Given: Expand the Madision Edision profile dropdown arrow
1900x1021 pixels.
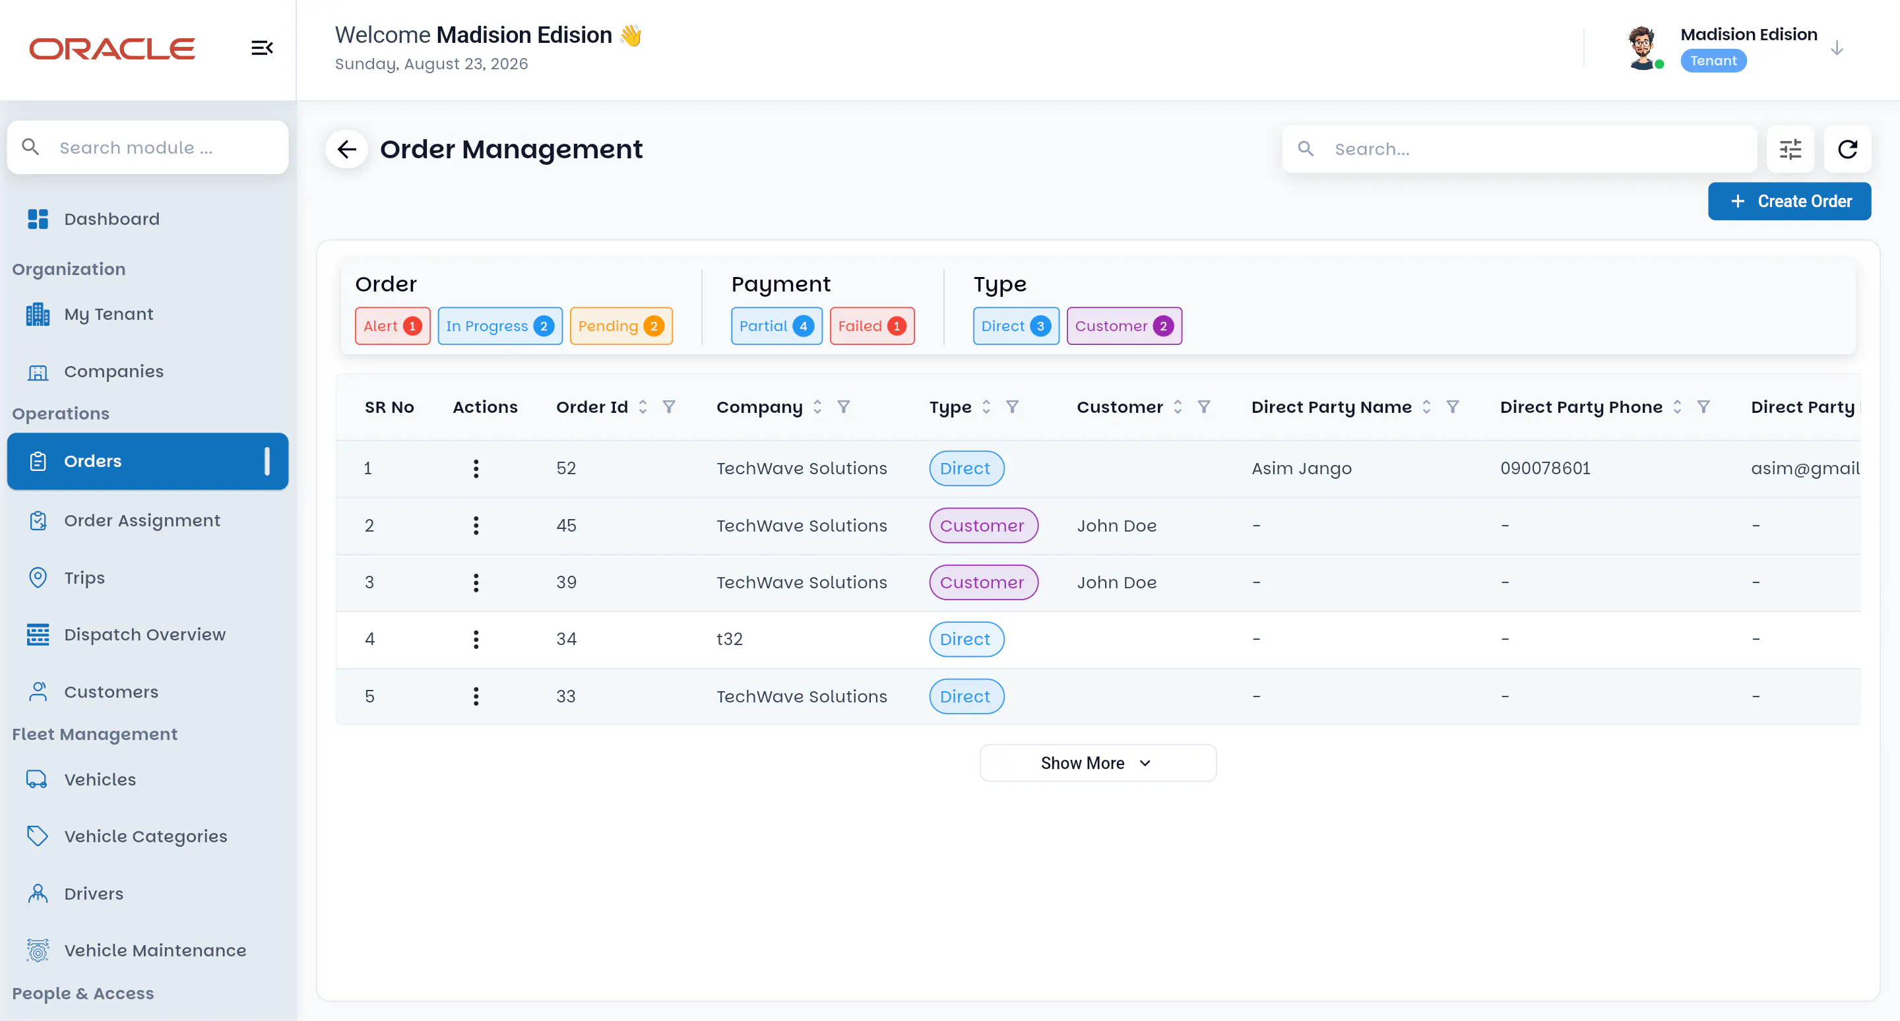Looking at the screenshot, I should click(1837, 49).
